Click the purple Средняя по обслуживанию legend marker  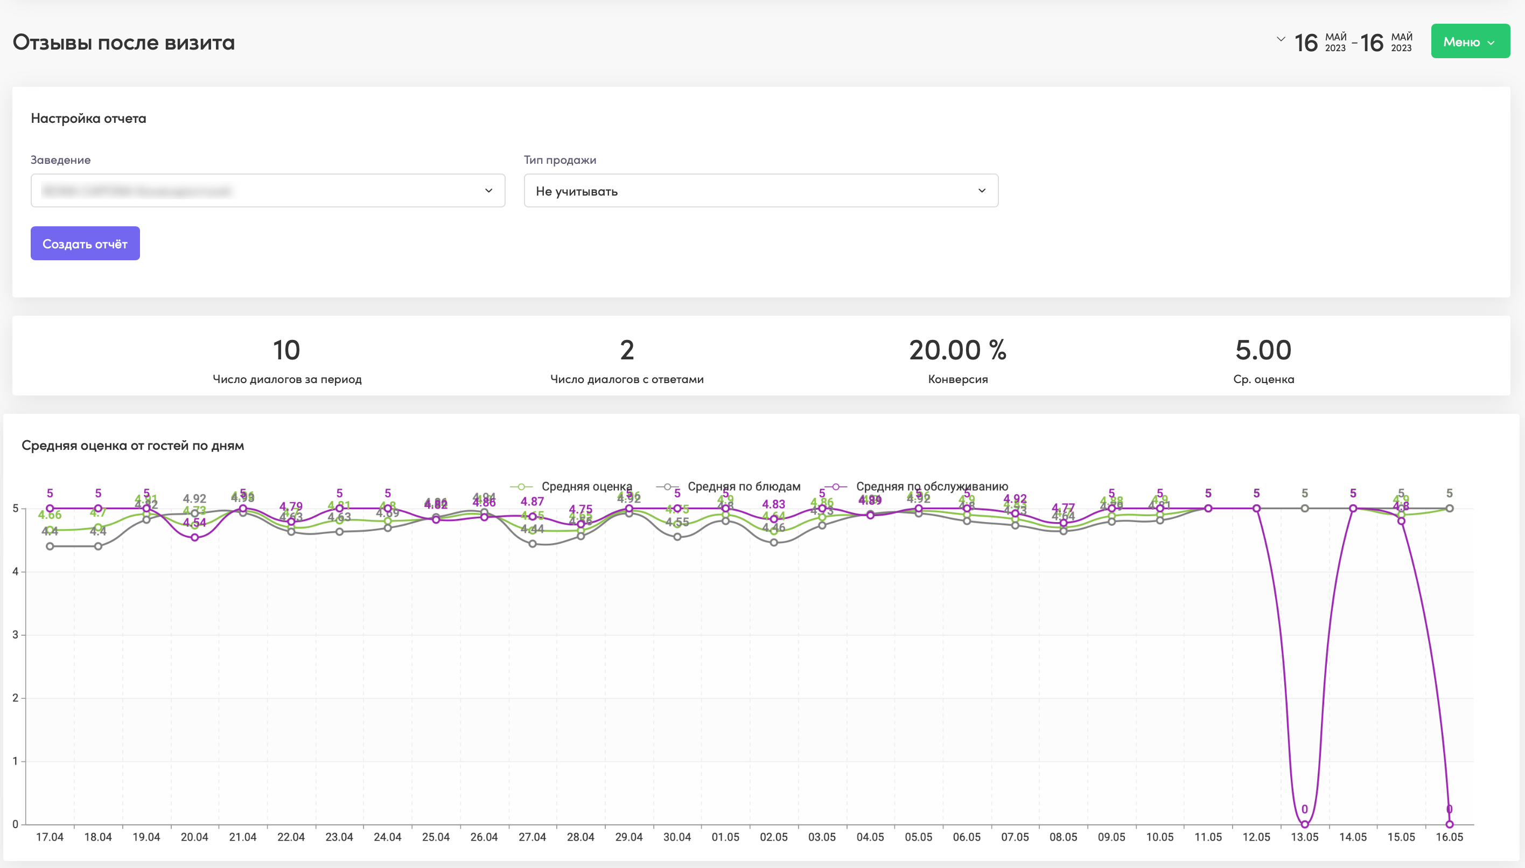coord(836,487)
